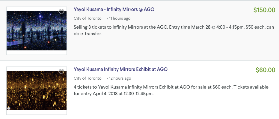Open the "Selling 3 tickets" description text
This screenshot has width=279, height=119.
pos(174,30)
